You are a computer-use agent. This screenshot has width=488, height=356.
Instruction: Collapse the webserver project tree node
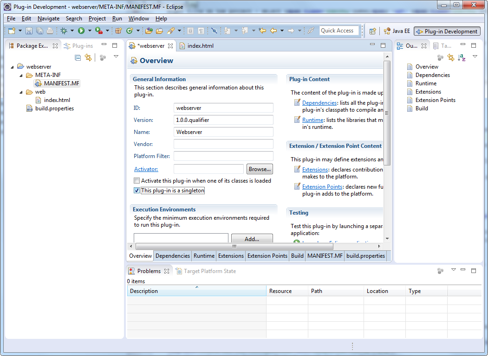click(12, 67)
